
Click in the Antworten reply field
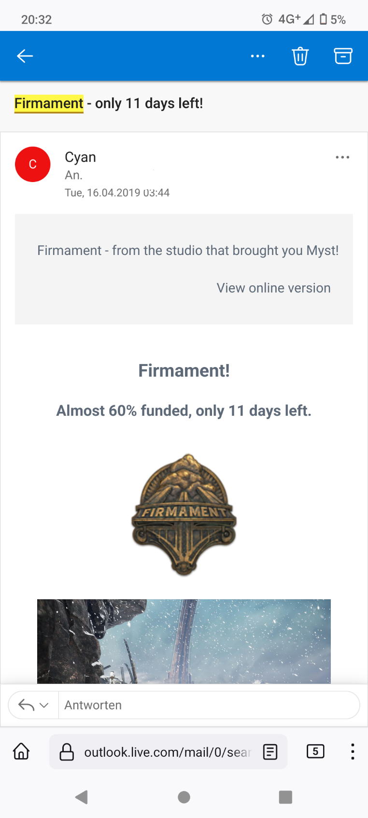209,705
